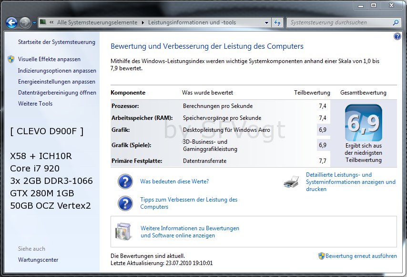Click question icon beside 'Tipps zum Verbessern'

point(125,203)
